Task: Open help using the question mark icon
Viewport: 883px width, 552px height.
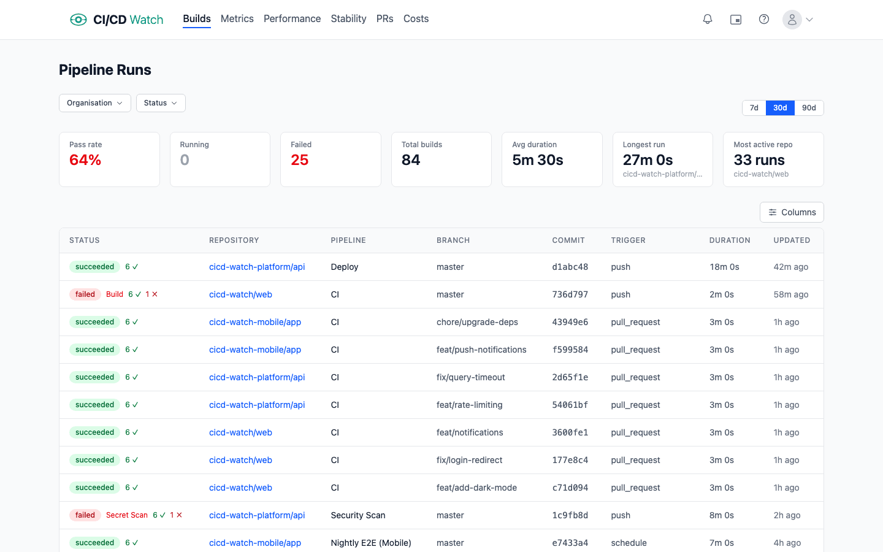Action: click(764, 19)
